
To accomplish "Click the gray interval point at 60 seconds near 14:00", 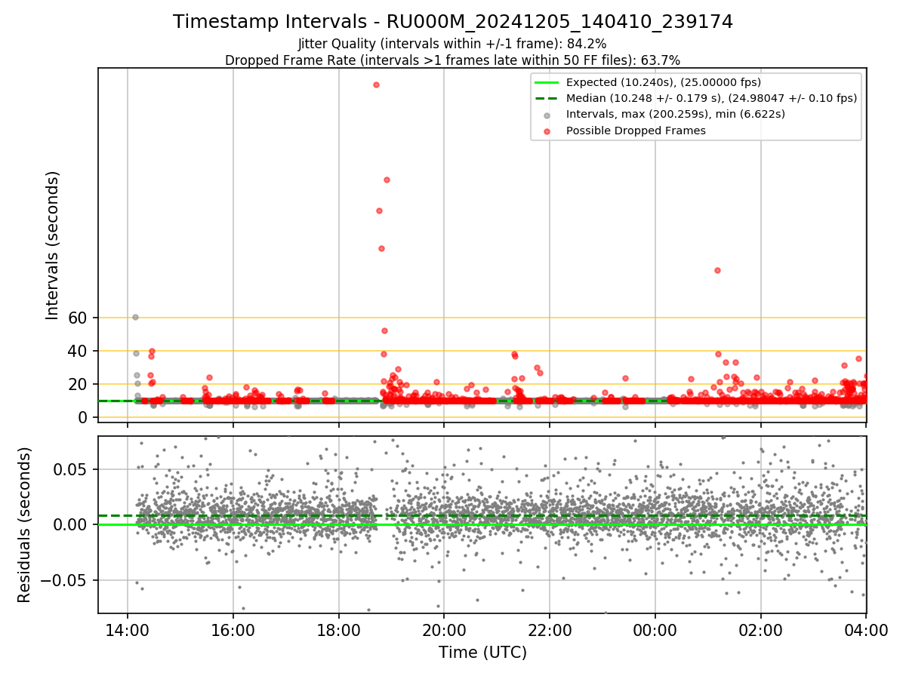I will 135,317.
